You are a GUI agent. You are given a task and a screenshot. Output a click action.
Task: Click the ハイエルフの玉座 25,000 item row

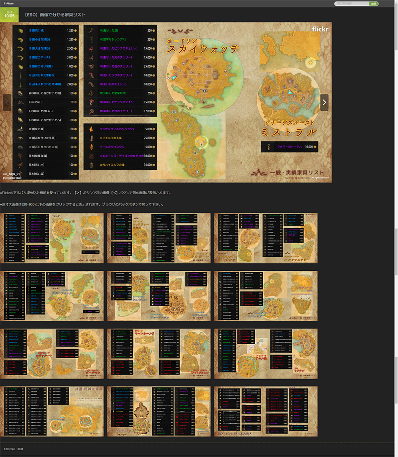(x=120, y=138)
